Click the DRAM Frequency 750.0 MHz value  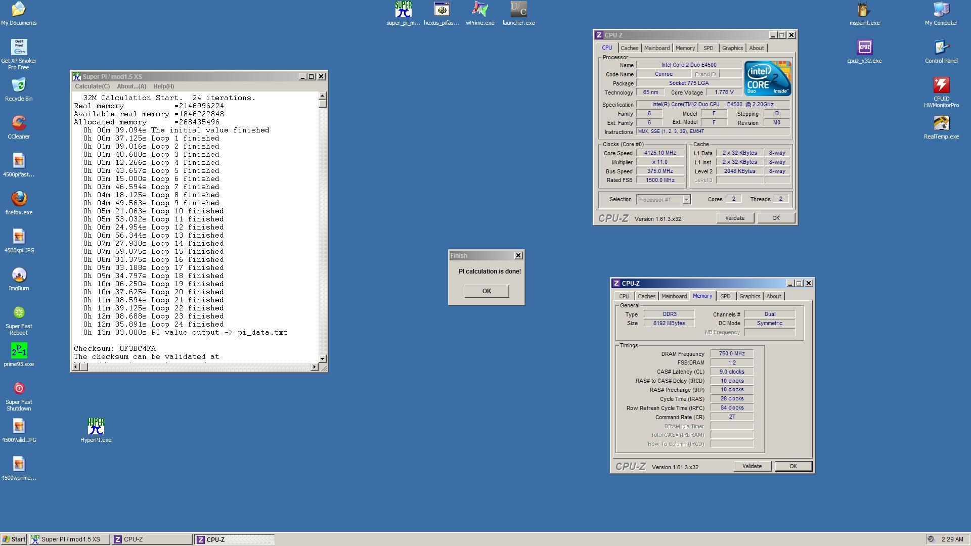(732, 354)
